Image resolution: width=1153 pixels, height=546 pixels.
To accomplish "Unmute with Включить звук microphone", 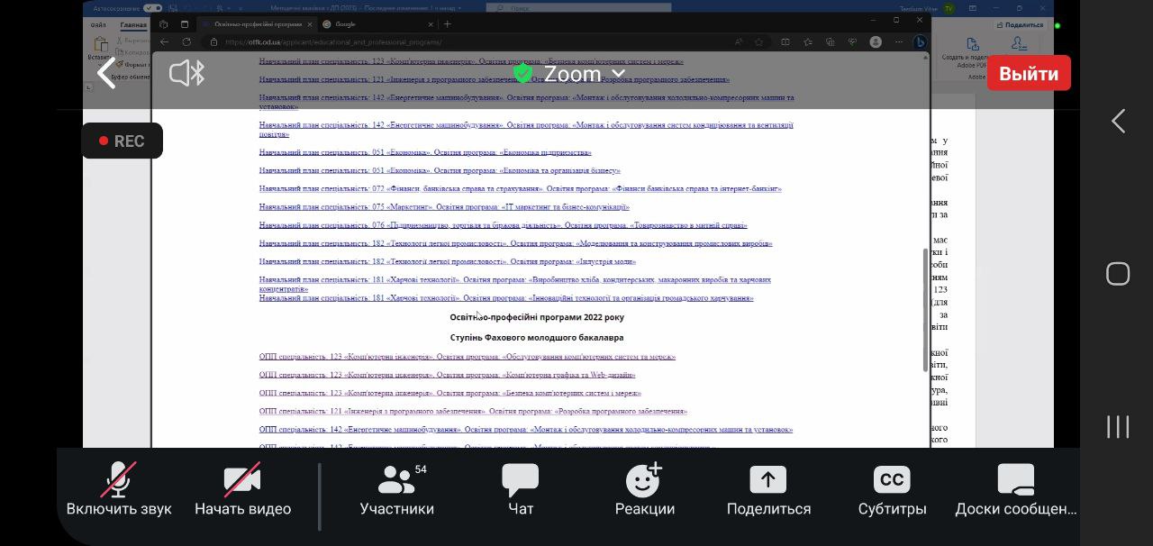I will (x=119, y=491).
